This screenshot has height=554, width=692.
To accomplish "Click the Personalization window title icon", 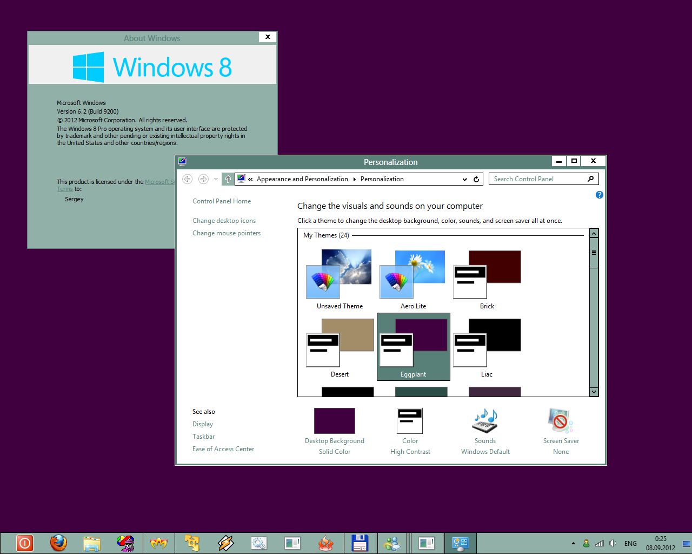I will point(182,161).
